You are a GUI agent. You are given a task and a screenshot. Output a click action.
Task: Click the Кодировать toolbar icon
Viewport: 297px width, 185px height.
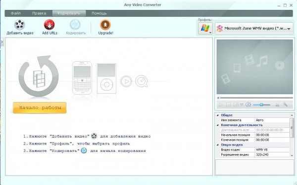(x=75, y=25)
